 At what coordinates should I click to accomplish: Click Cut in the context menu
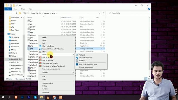[44, 76]
